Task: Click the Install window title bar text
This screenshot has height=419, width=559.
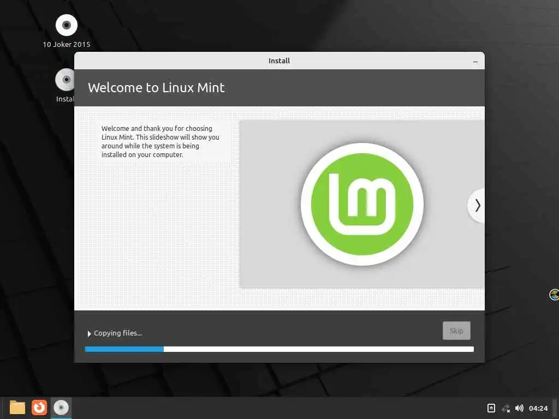Action: (279, 61)
